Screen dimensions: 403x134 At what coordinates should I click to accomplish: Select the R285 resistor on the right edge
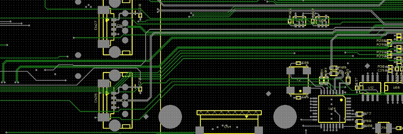click(x=390, y=41)
